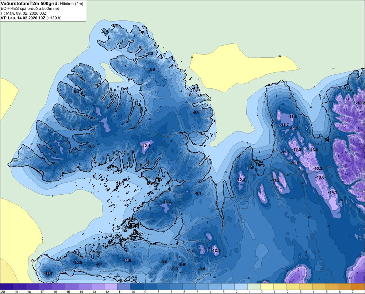Click the -13.8 temperature label
The height and width of the screenshot is (294, 365).
tap(320, 177)
